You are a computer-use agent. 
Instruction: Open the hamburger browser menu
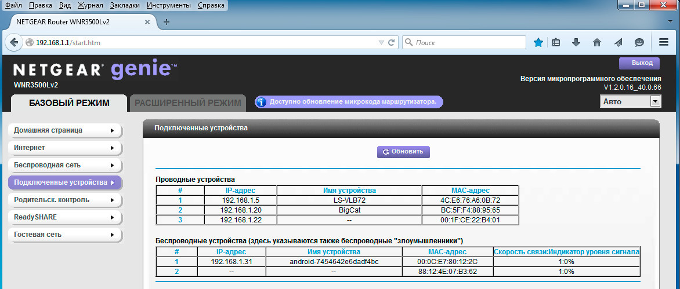point(664,42)
